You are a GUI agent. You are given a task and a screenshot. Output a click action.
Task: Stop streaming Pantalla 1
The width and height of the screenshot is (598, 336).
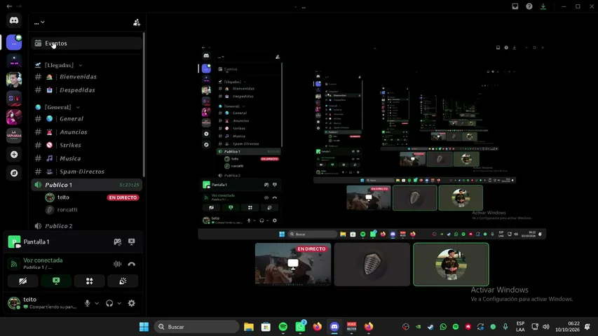(132, 241)
